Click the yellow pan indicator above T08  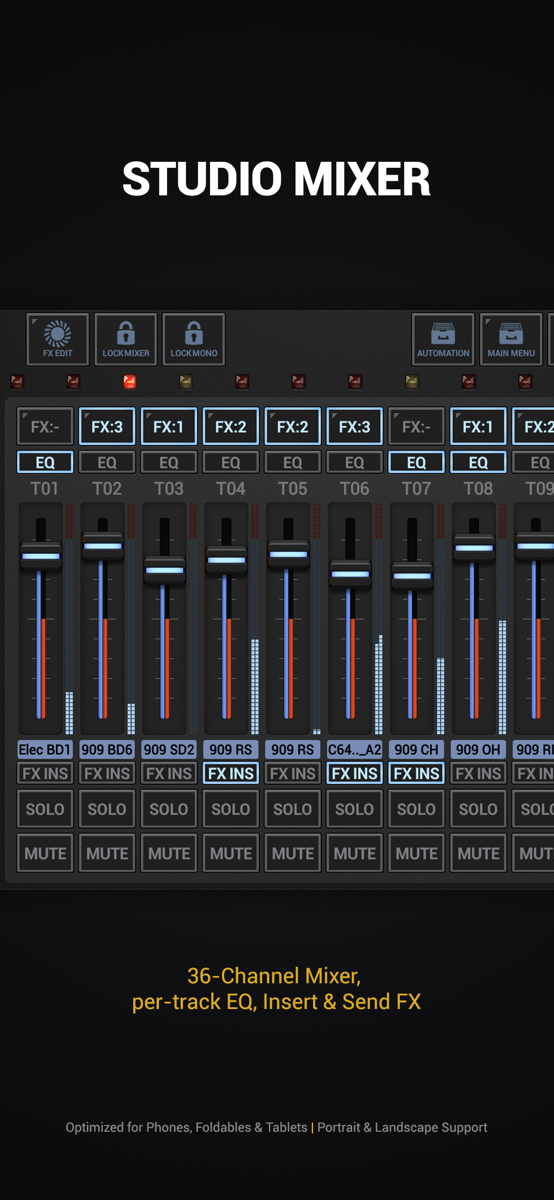[412, 382]
